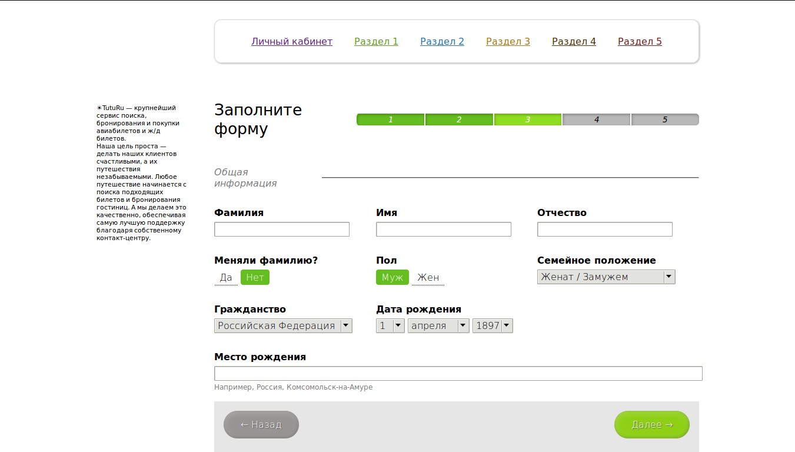Viewport: 795px width, 452px height.
Task: Select progress step 1
Action: (x=390, y=119)
